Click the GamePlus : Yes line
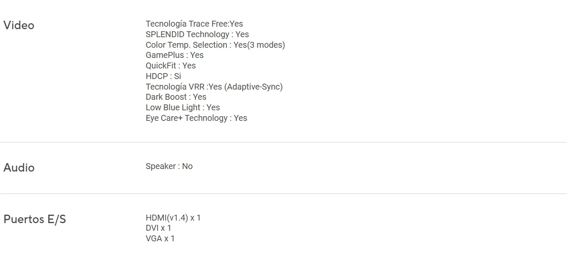This screenshot has height=262, width=578. pos(174,55)
